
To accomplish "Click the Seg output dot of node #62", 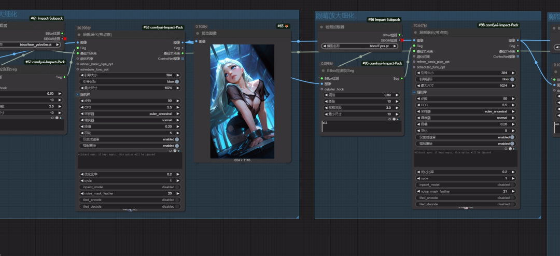I will coord(64,77).
